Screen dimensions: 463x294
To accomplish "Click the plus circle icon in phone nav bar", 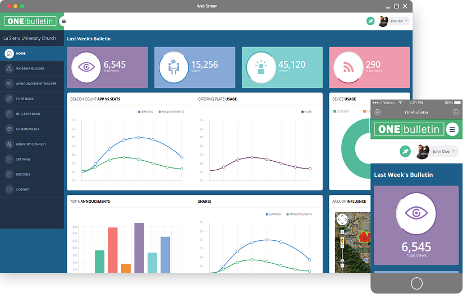I will [x=456, y=112].
